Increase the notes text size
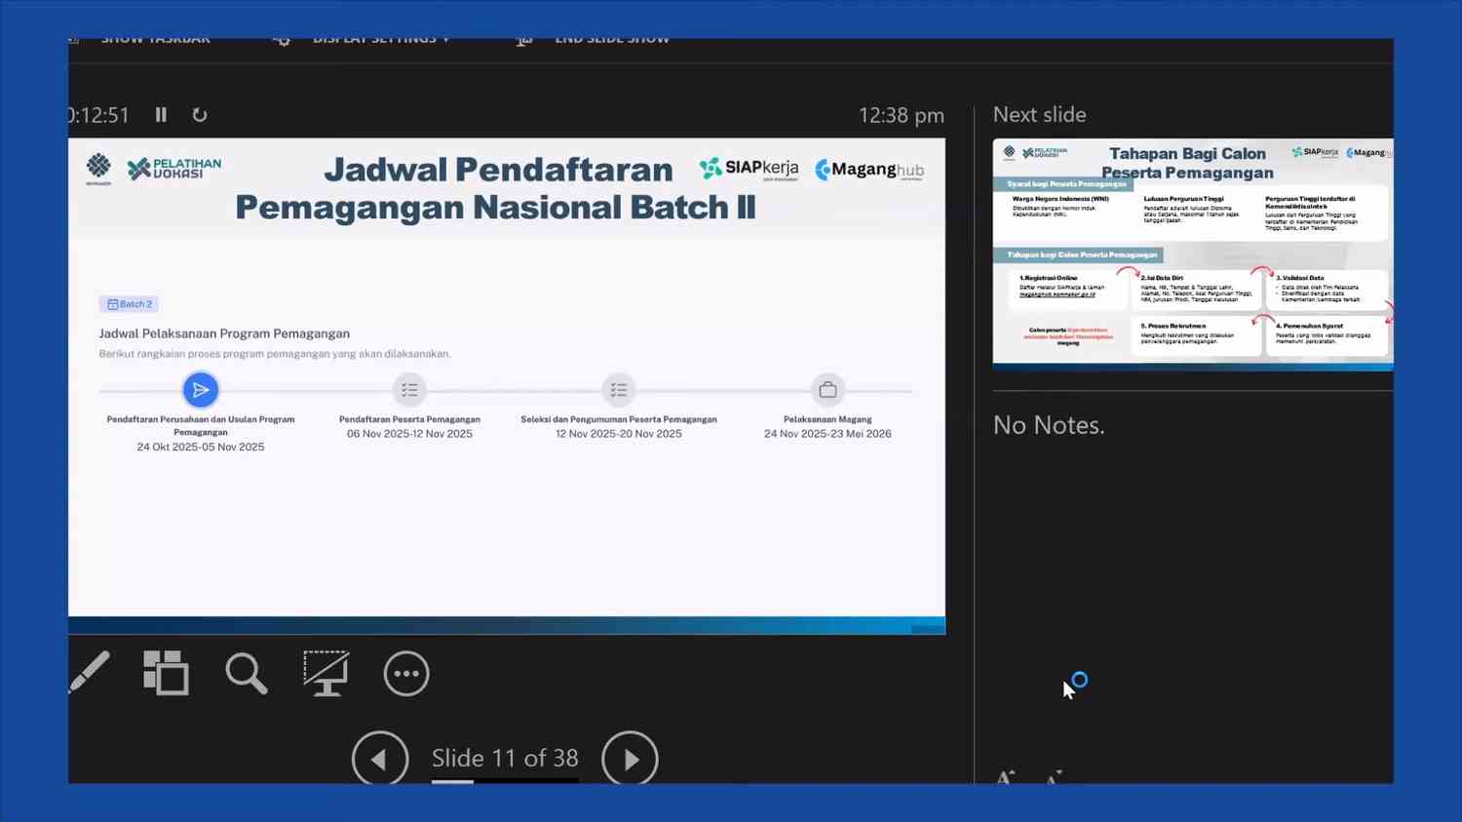This screenshot has width=1462, height=822. pyautogui.click(x=1005, y=777)
